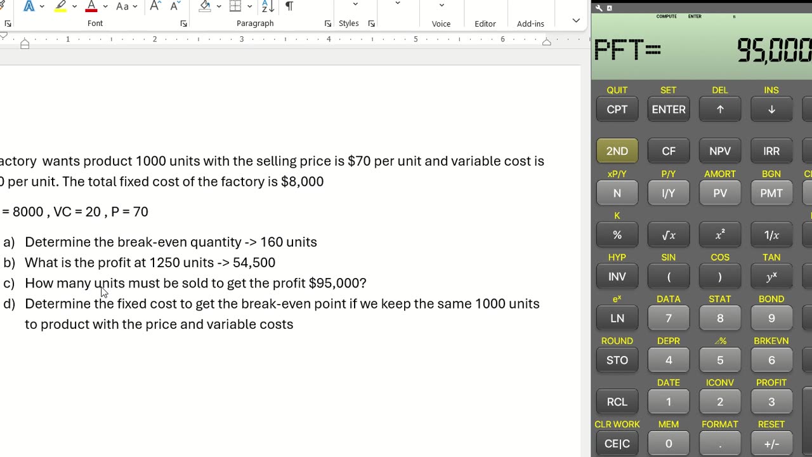Click the 1 key on calculator
This screenshot has width=812, height=457.
coord(669,402)
